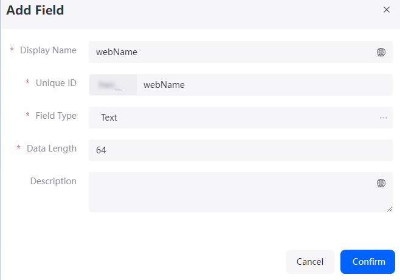Open translation globe icon in Description box

click(x=381, y=183)
